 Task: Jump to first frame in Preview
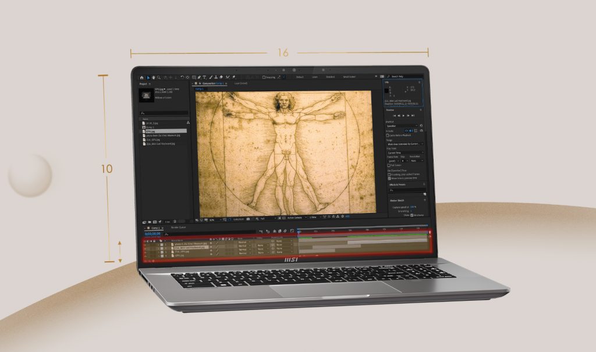[395, 116]
